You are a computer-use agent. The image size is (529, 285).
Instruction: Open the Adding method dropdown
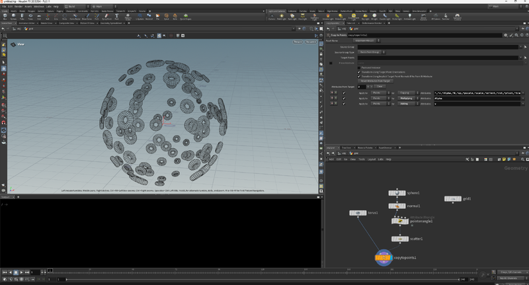pyautogui.click(x=408, y=104)
